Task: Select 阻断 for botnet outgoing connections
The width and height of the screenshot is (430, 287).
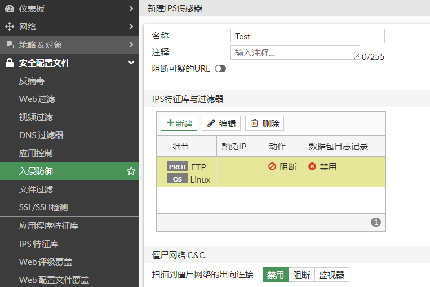Action: point(302,275)
